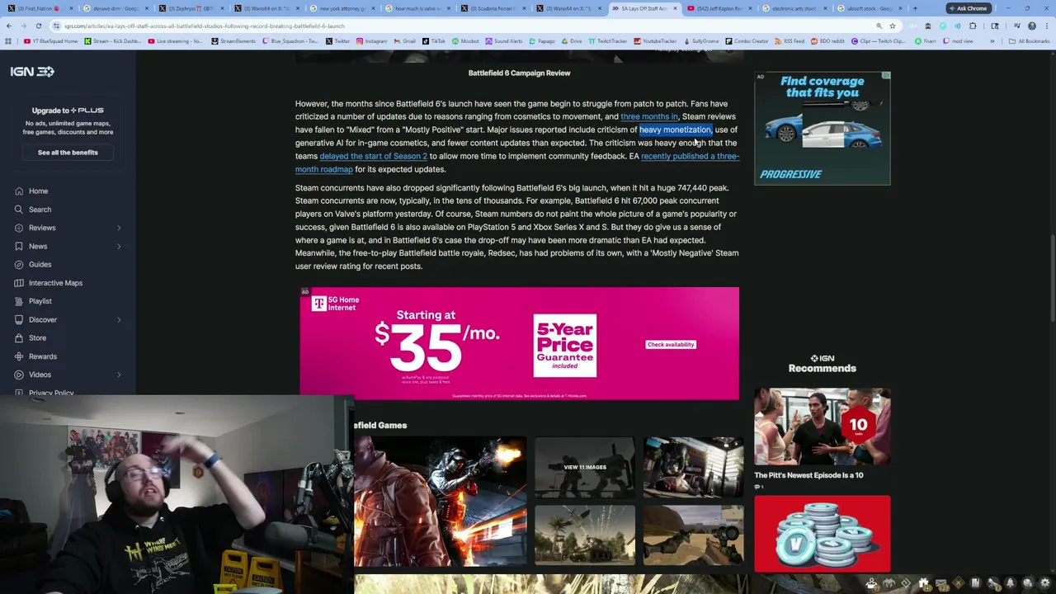The height and width of the screenshot is (594, 1056).
Task: Click the Reviews icon in the sidebar
Action: pyautogui.click(x=19, y=228)
